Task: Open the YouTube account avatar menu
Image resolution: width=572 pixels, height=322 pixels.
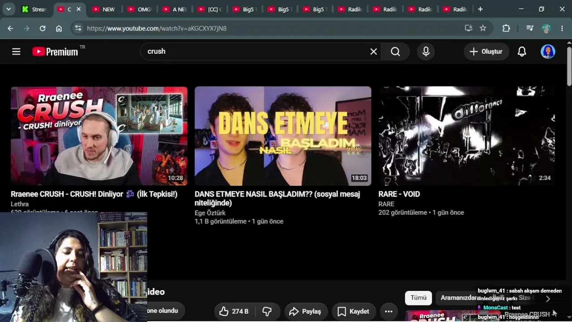Action: coord(548,51)
